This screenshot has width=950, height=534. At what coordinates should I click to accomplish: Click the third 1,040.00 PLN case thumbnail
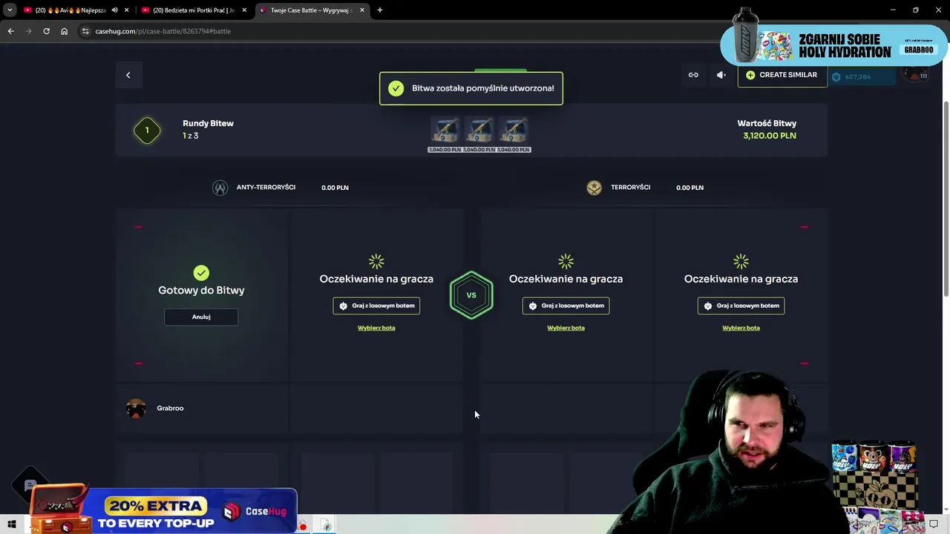(514, 131)
